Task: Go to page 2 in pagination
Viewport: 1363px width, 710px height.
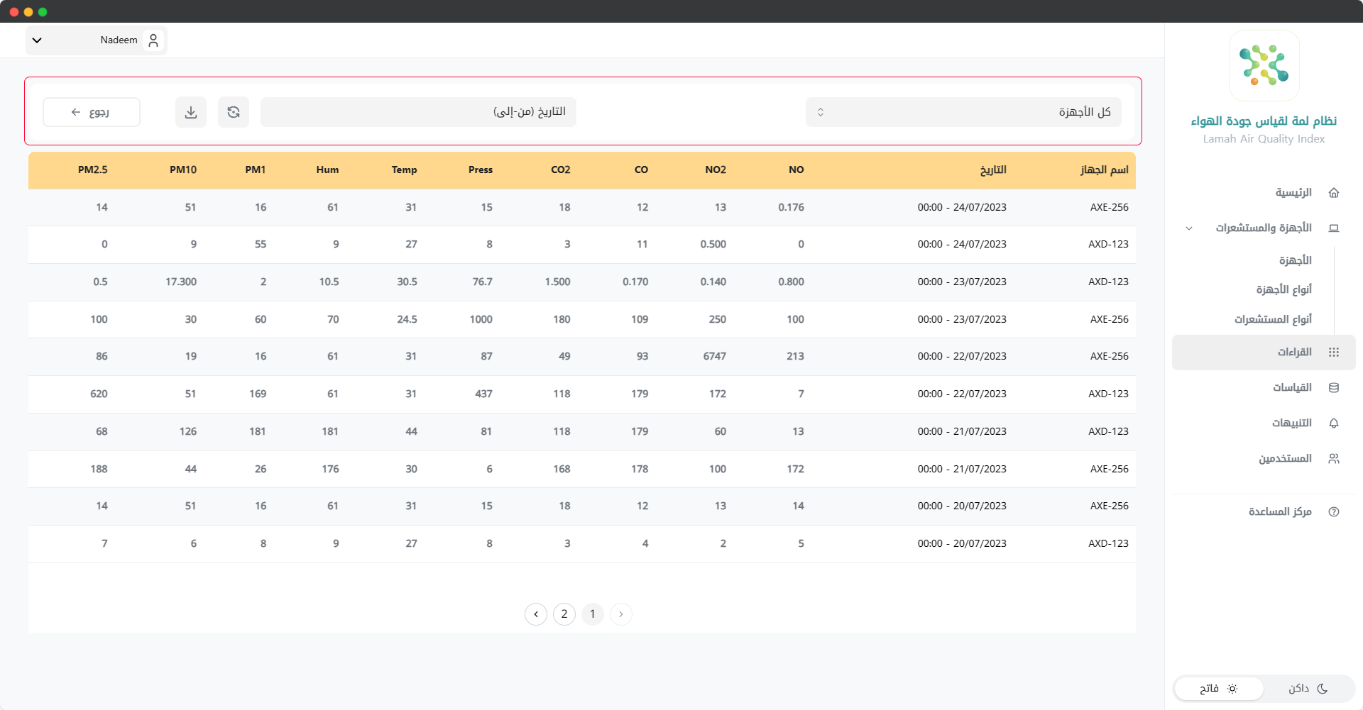Action: click(x=564, y=614)
